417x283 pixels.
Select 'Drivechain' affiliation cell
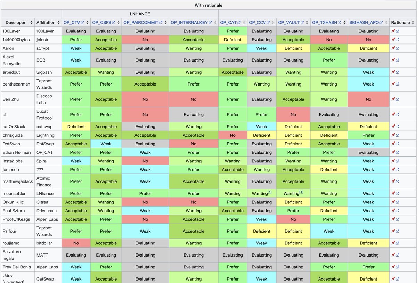click(48, 211)
